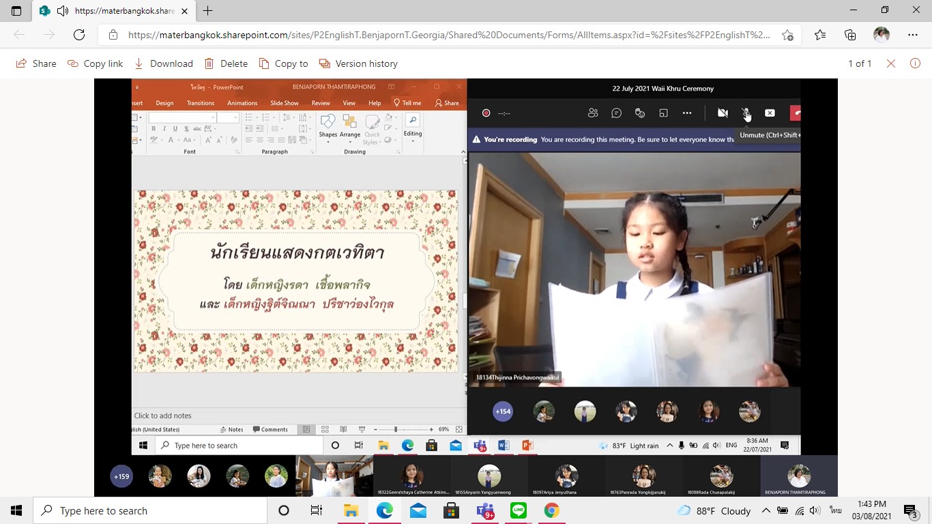Image resolution: width=932 pixels, height=524 pixels.
Task: Open the Animations ribbon tab
Action: click(x=242, y=103)
